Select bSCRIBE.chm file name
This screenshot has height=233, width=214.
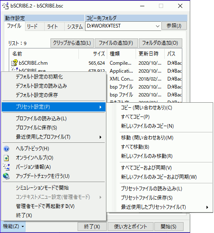tap(33, 63)
